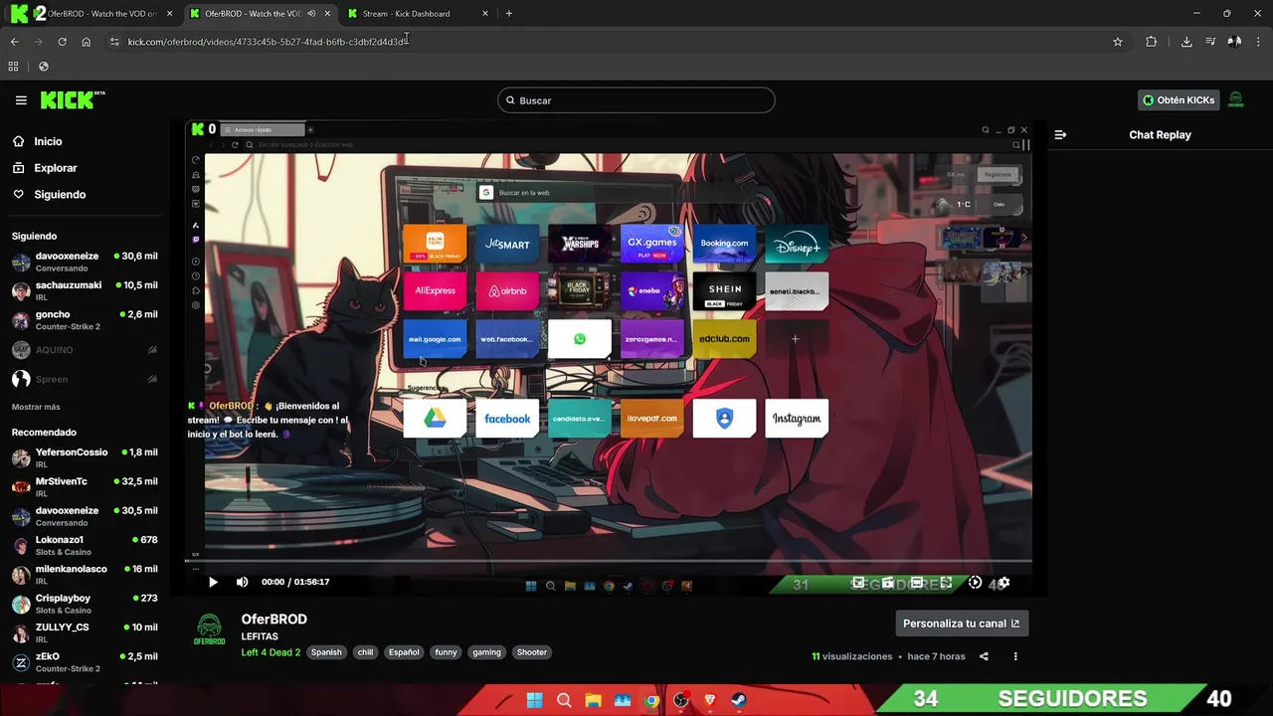The height and width of the screenshot is (716, 1273).
Task: Expand the list with Mostrar más
Action: (x=36, y=407)
